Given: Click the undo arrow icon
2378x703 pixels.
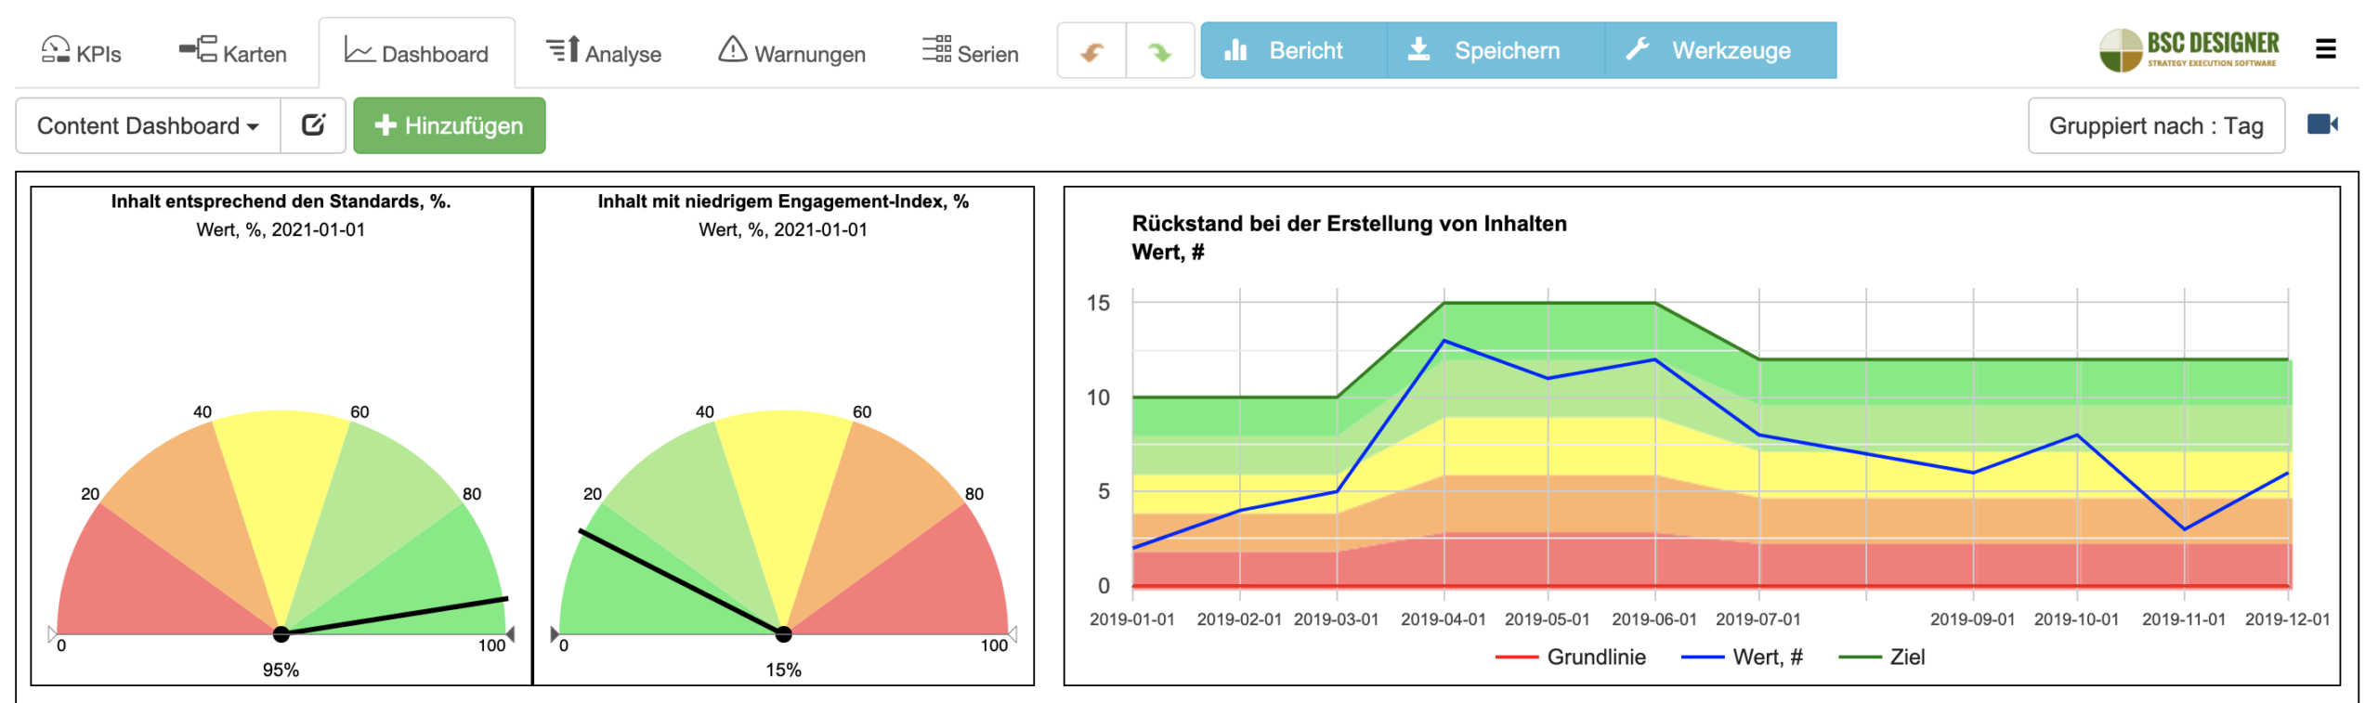Looking at the screenshot, I should coord(1091,51).
